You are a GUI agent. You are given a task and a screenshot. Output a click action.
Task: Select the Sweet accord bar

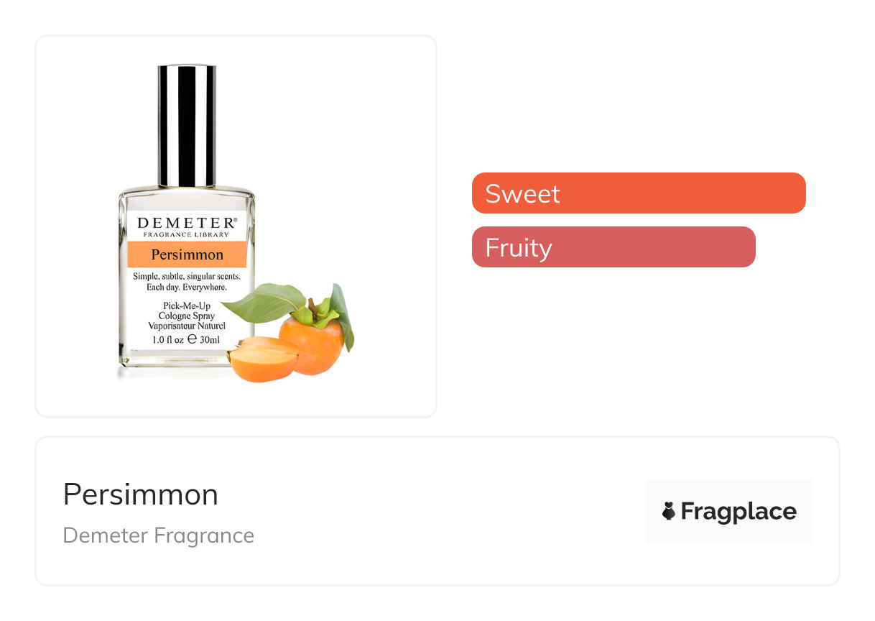pos(638,193)
